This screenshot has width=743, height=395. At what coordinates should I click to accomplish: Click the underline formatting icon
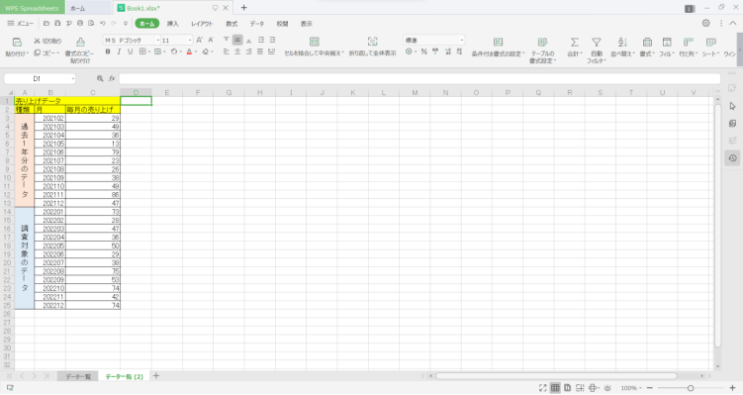pos(130,51)
